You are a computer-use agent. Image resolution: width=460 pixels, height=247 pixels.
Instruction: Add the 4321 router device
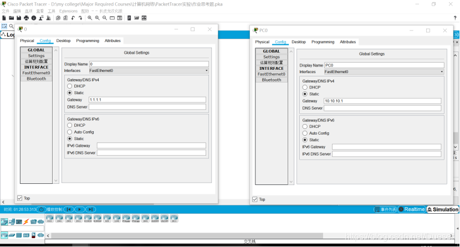coord(50,219)
